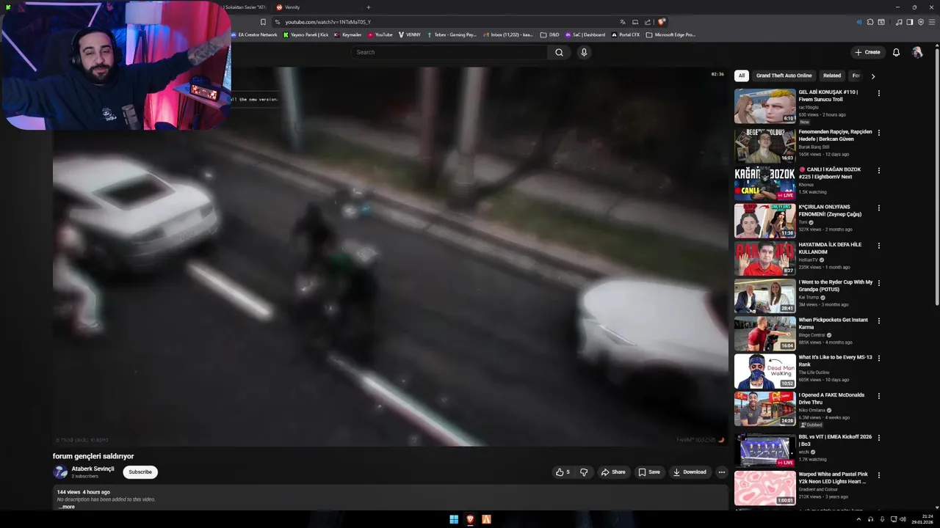Screen dimensions: 940x528
Task: Open the Portal CFX bookmark
Action: 625,34
